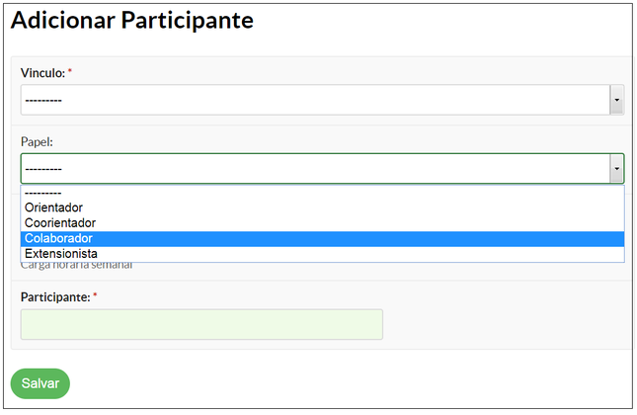Screen dimensions: 637x415
Task: Click the red asterisk beside Participante
Action: pyautogui.click(x=96, y=295)
